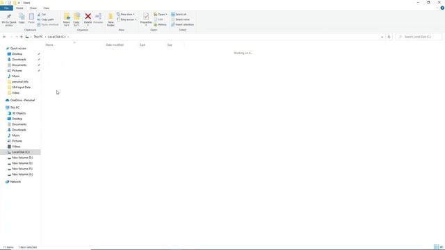This screenshot has height=250, width=445.
Task: Click Copy path in Clipboard group
Action: point(45,19)
